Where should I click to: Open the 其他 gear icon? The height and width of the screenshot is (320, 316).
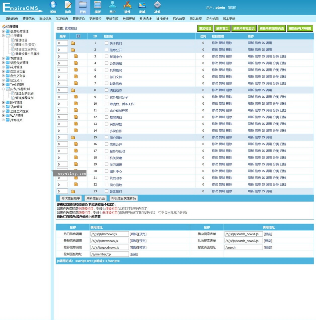coord(157,5)
